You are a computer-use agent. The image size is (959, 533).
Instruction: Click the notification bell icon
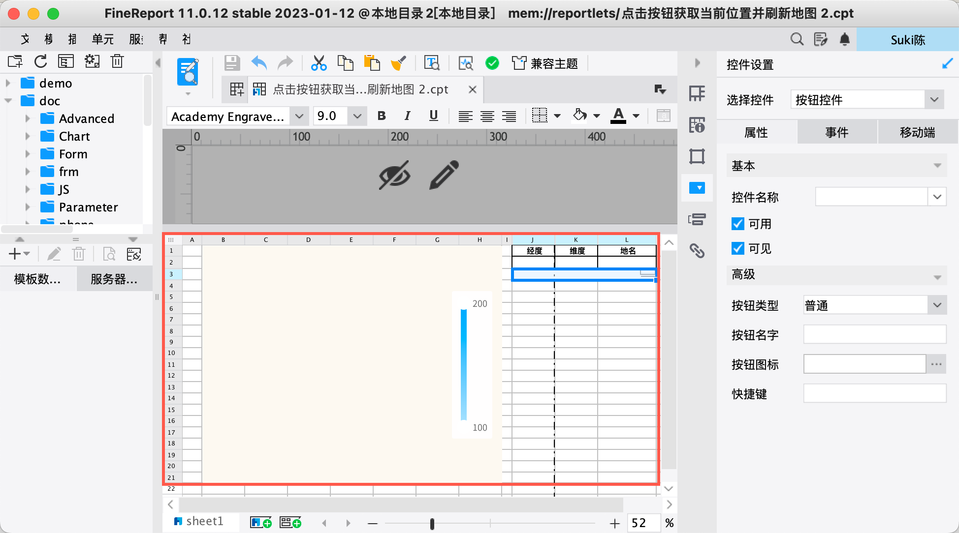845,39
